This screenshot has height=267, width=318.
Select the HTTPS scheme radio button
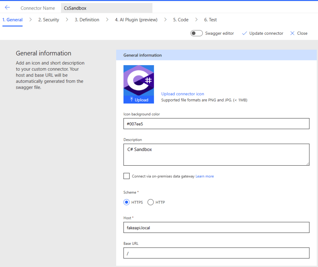126,202
